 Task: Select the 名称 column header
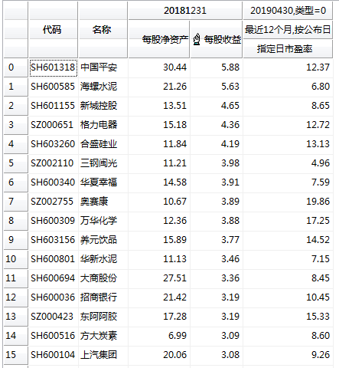coord(103,30)
